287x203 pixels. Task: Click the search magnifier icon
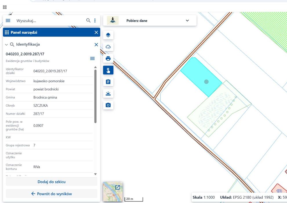(88, 21)
